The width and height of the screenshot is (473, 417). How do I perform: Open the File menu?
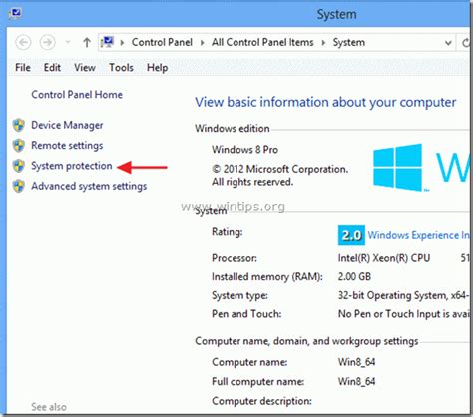[x=23, y=68]
